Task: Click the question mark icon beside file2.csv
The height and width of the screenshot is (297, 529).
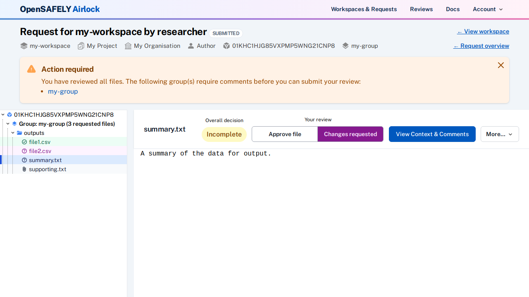Action: point(24,151)
